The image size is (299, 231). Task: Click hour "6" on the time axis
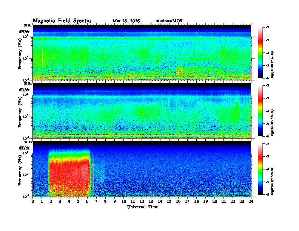point(87,201)
